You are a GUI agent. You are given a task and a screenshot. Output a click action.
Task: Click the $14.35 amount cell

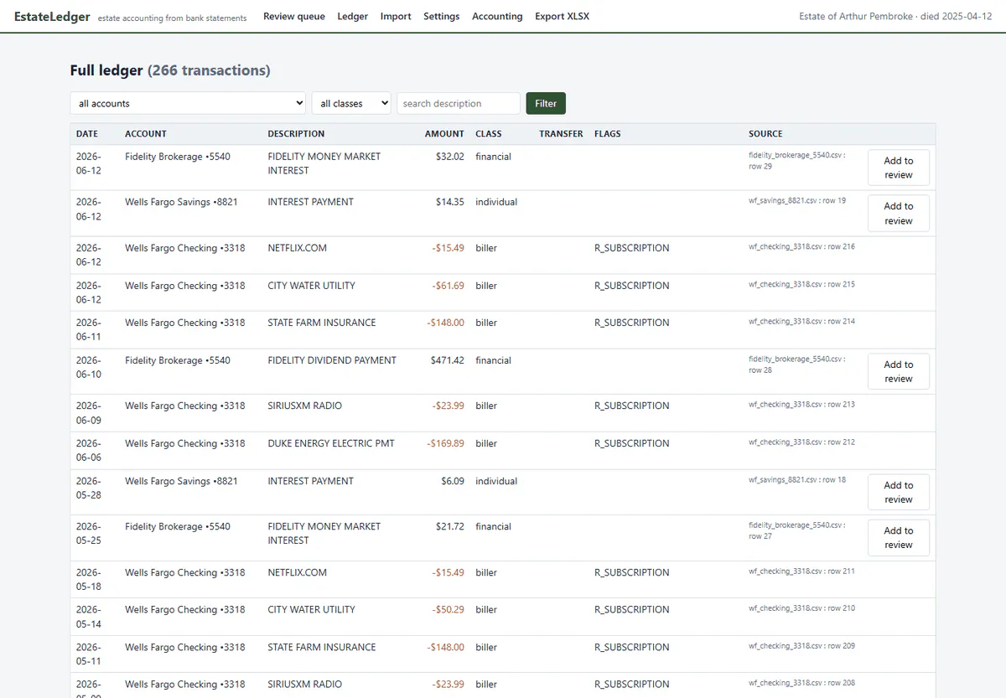coord(450,202)
